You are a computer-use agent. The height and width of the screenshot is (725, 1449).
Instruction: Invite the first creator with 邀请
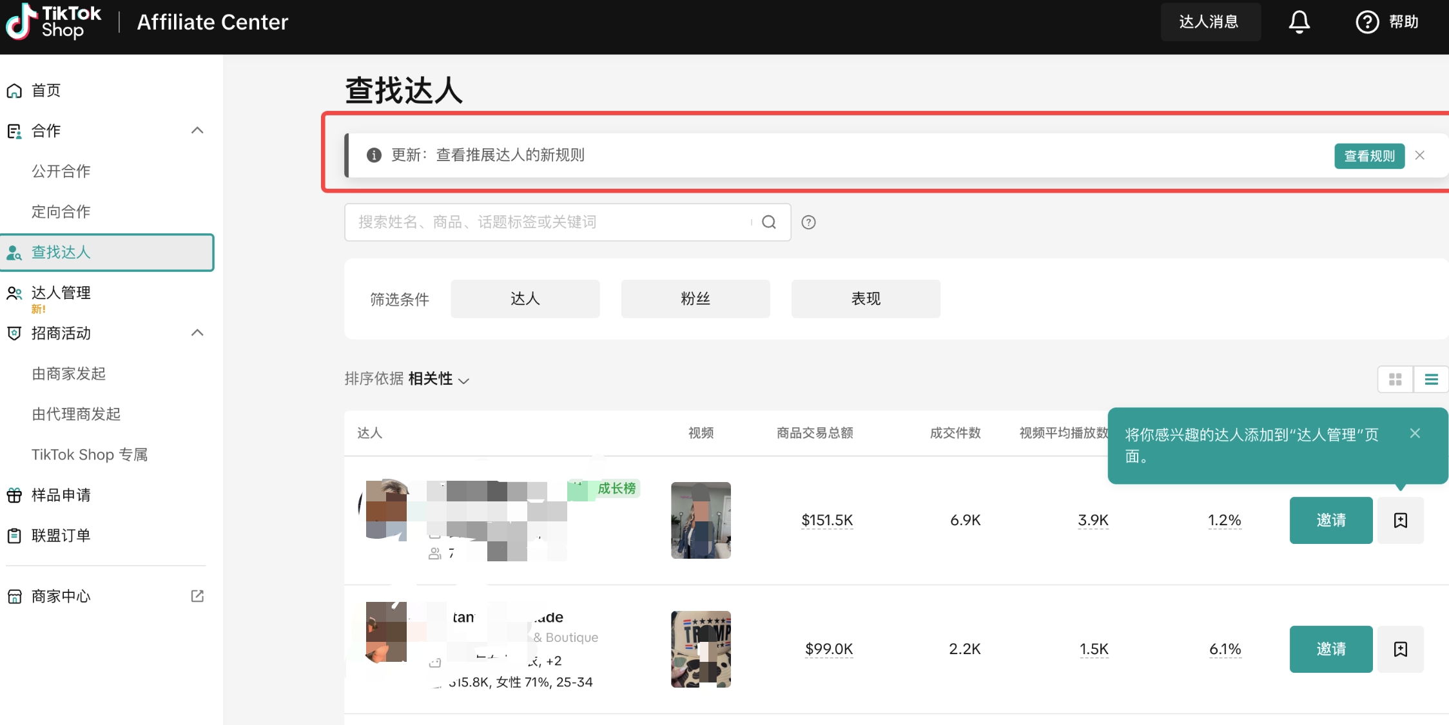click(x=1330, y=520)
